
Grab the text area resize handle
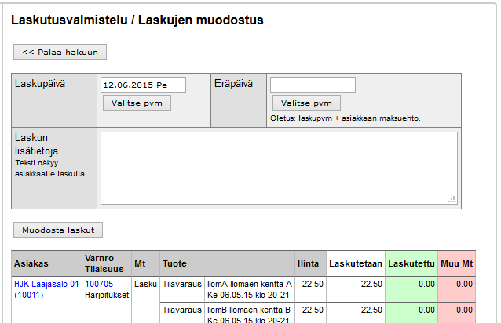(452, 200)
